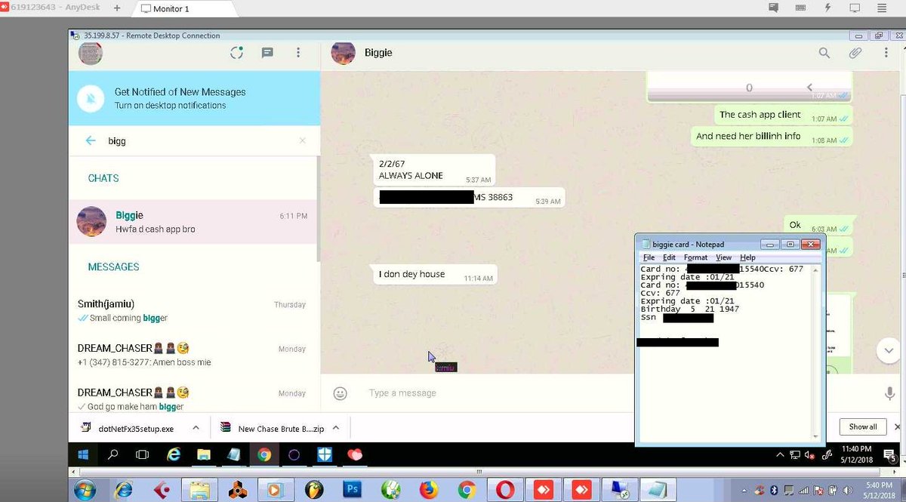Open File Explorer on remote taskbar
This screenshot has width=906, height=502.
[204, 454]
